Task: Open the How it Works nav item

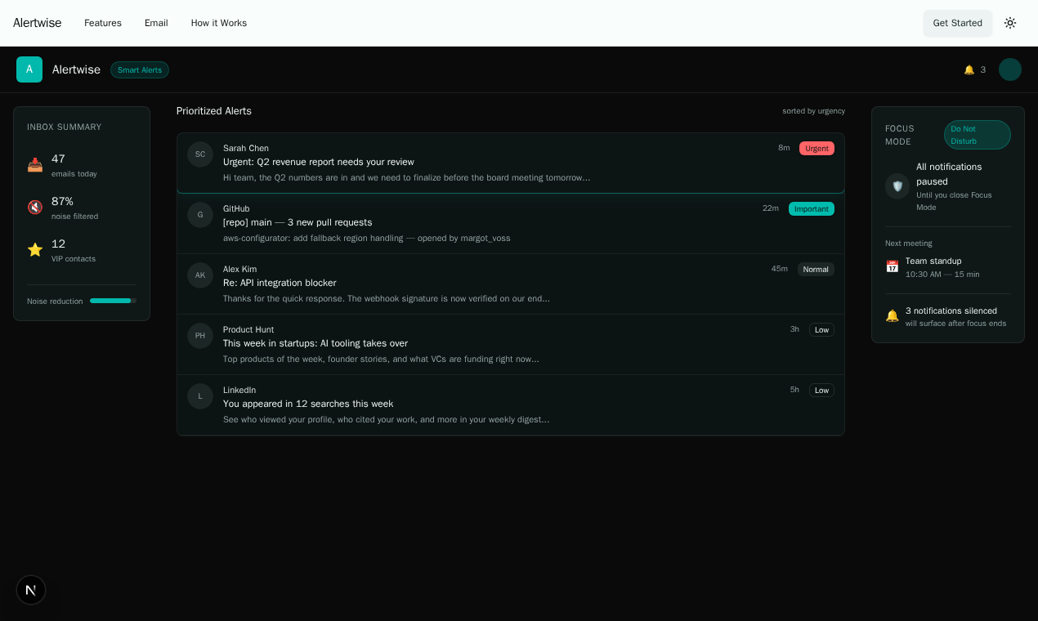Action: [219, 23]
